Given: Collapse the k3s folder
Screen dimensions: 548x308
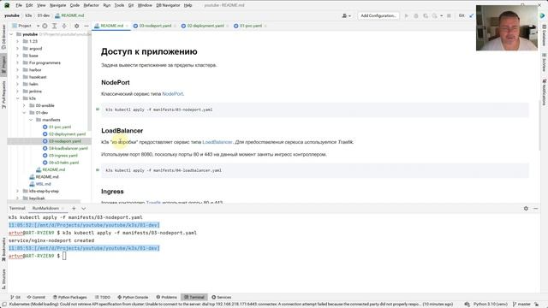Looking at the screenshot, I should [18, 98].
